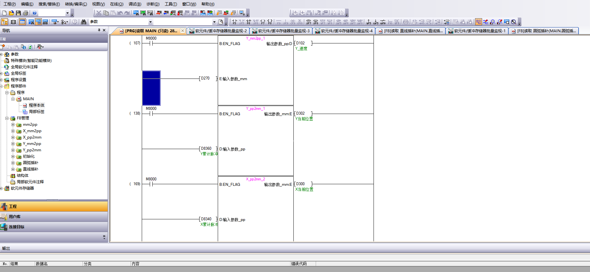Insert falling pulse sF8 contact icon
The height and width of the screenshot is (272, 590).
tap(316, 22)
